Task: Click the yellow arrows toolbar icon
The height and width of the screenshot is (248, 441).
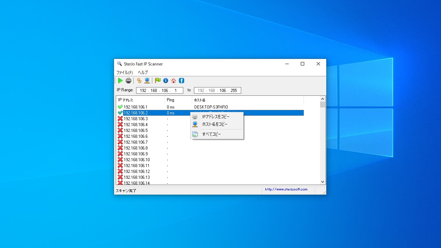Action: pos(139,81)
